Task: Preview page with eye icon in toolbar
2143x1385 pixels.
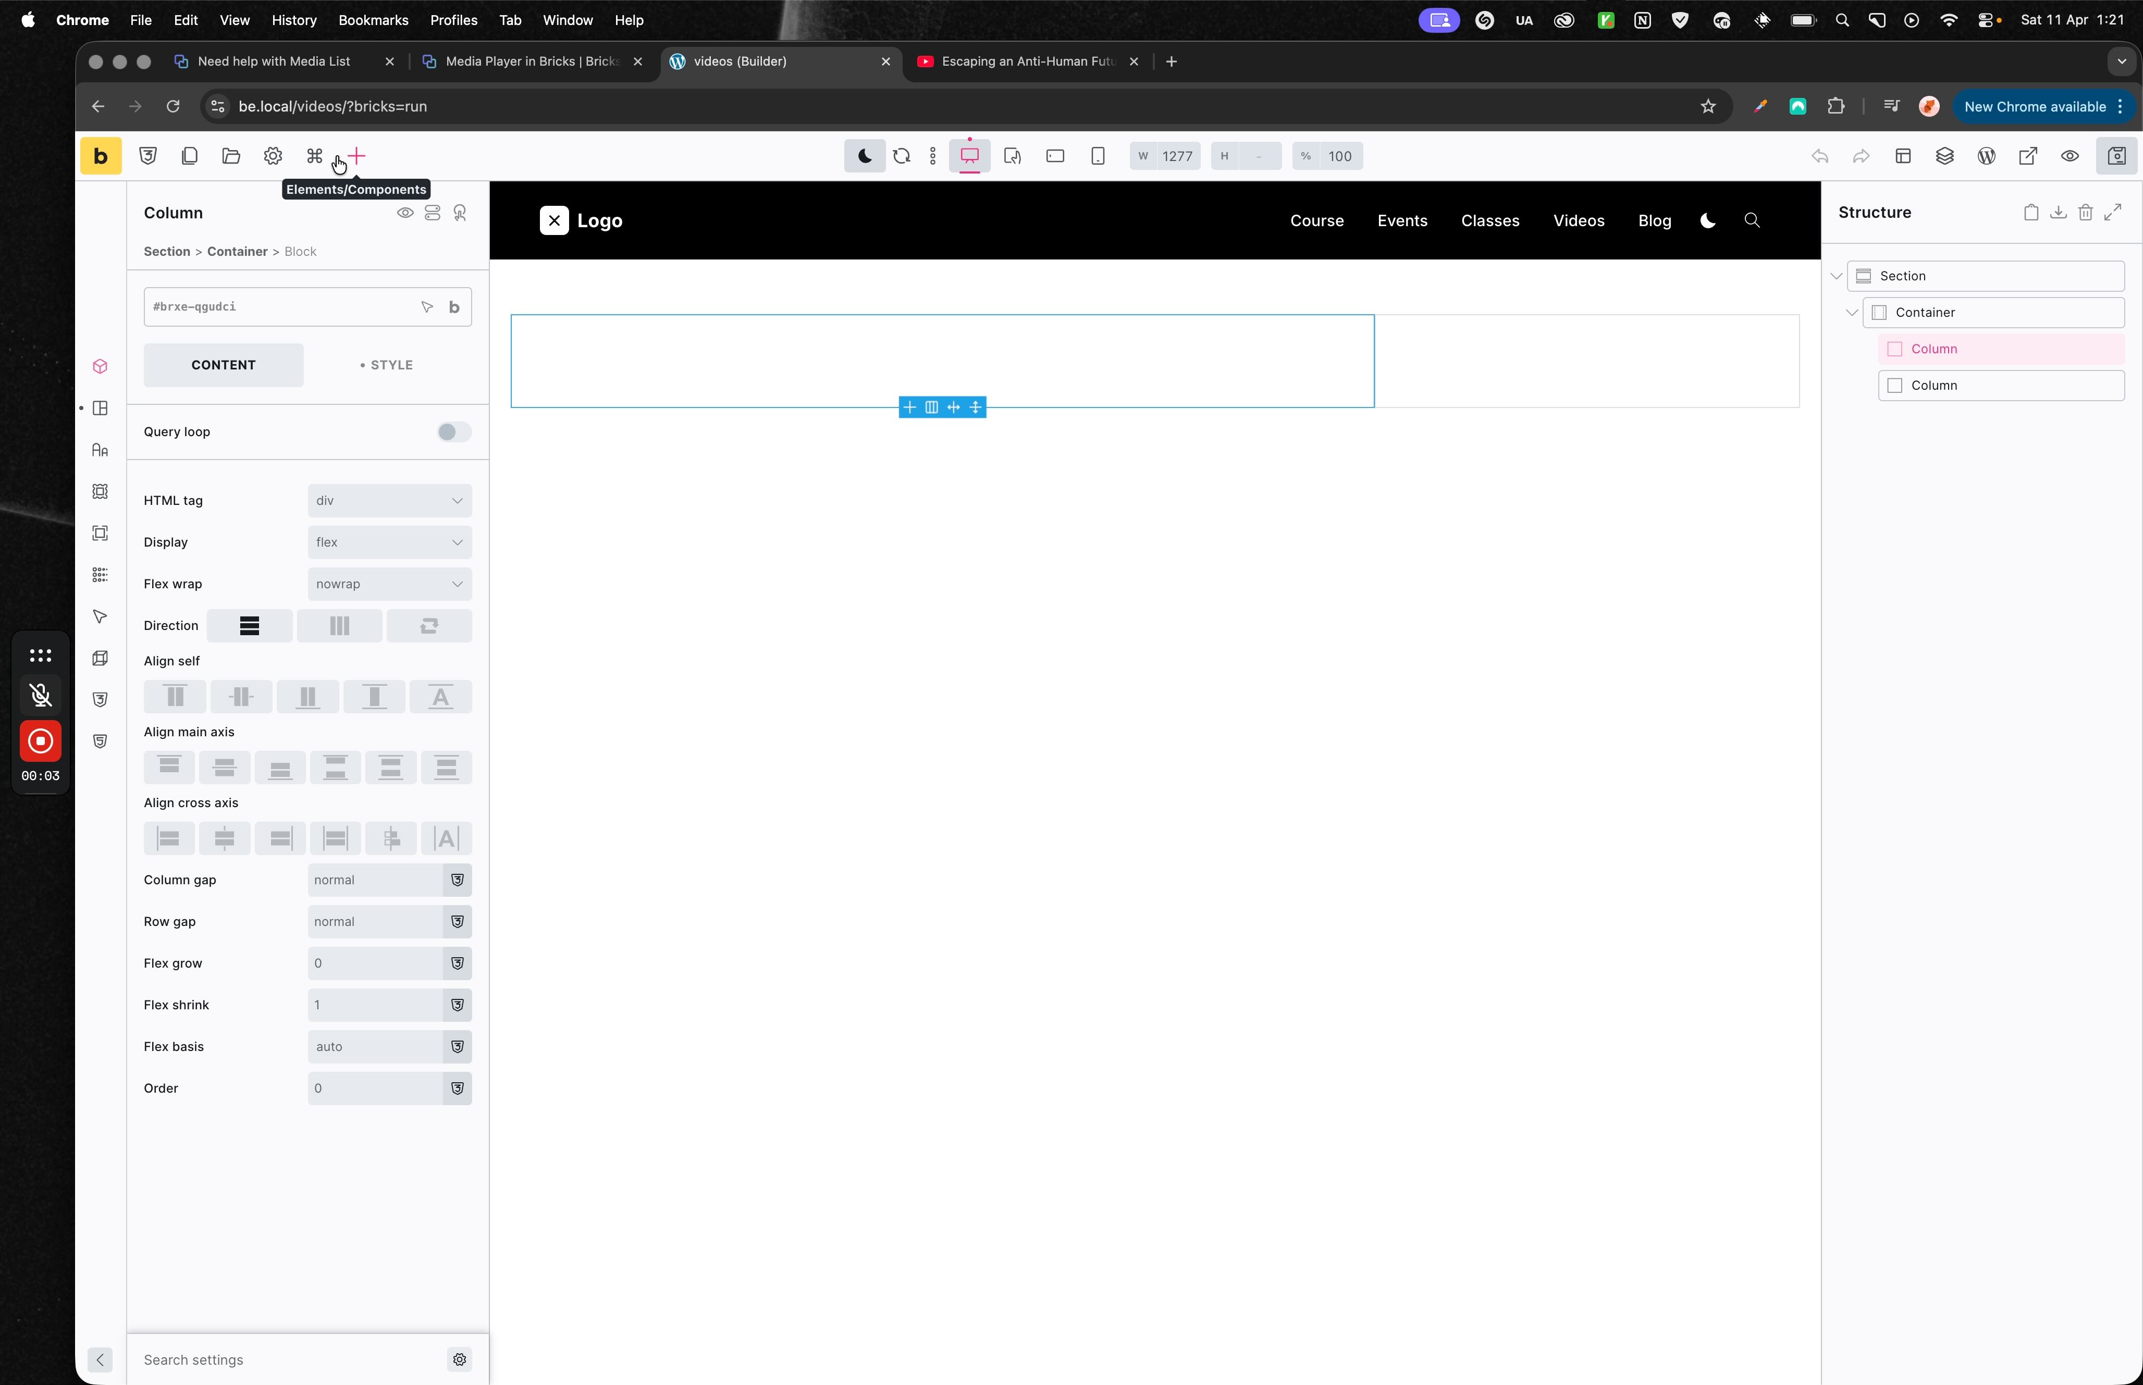Action: pyautogui.click(x=2070, y=156)
